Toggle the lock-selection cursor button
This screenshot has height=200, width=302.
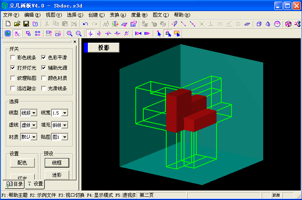168,34
